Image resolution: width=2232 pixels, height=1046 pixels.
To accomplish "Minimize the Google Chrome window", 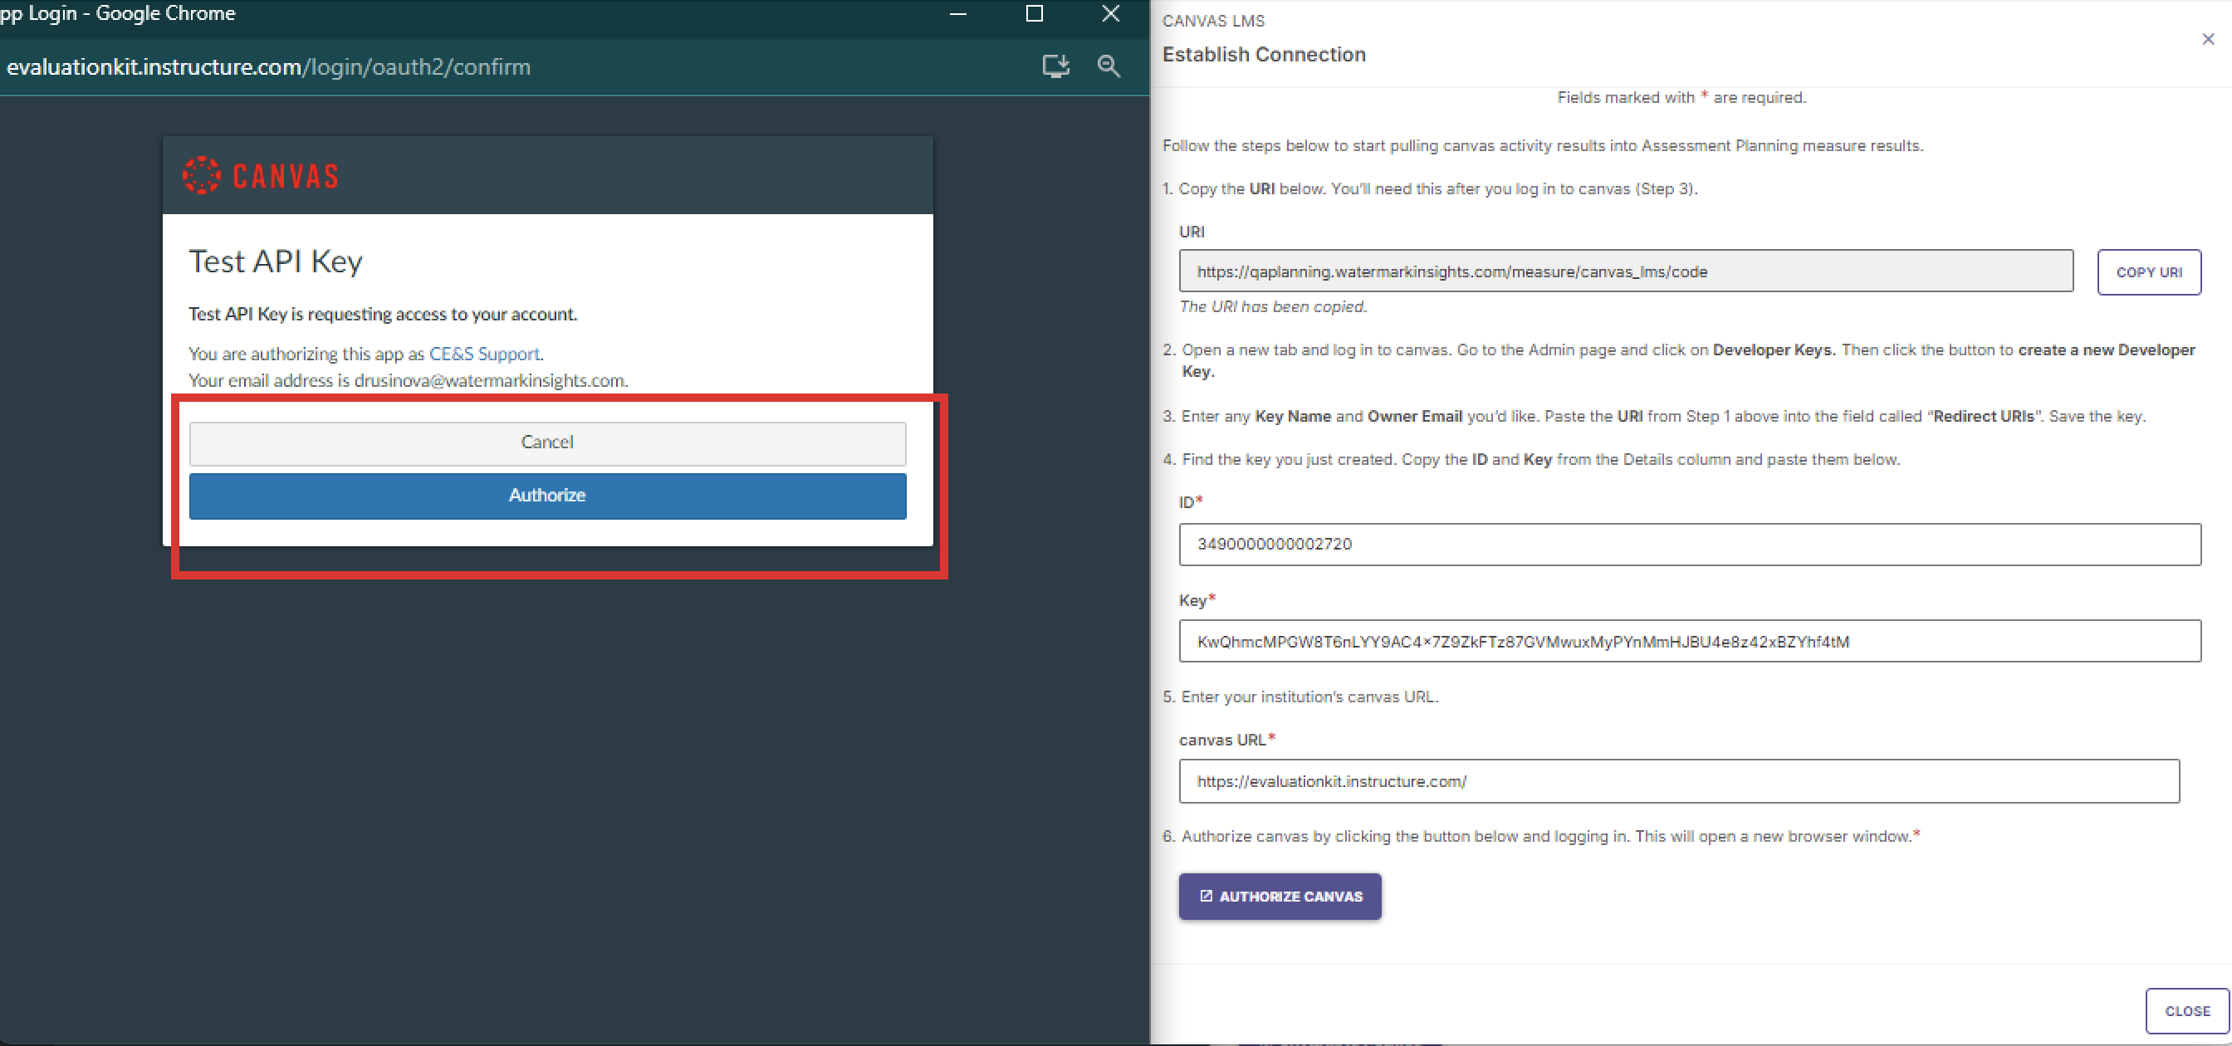I will pos(957,14).
